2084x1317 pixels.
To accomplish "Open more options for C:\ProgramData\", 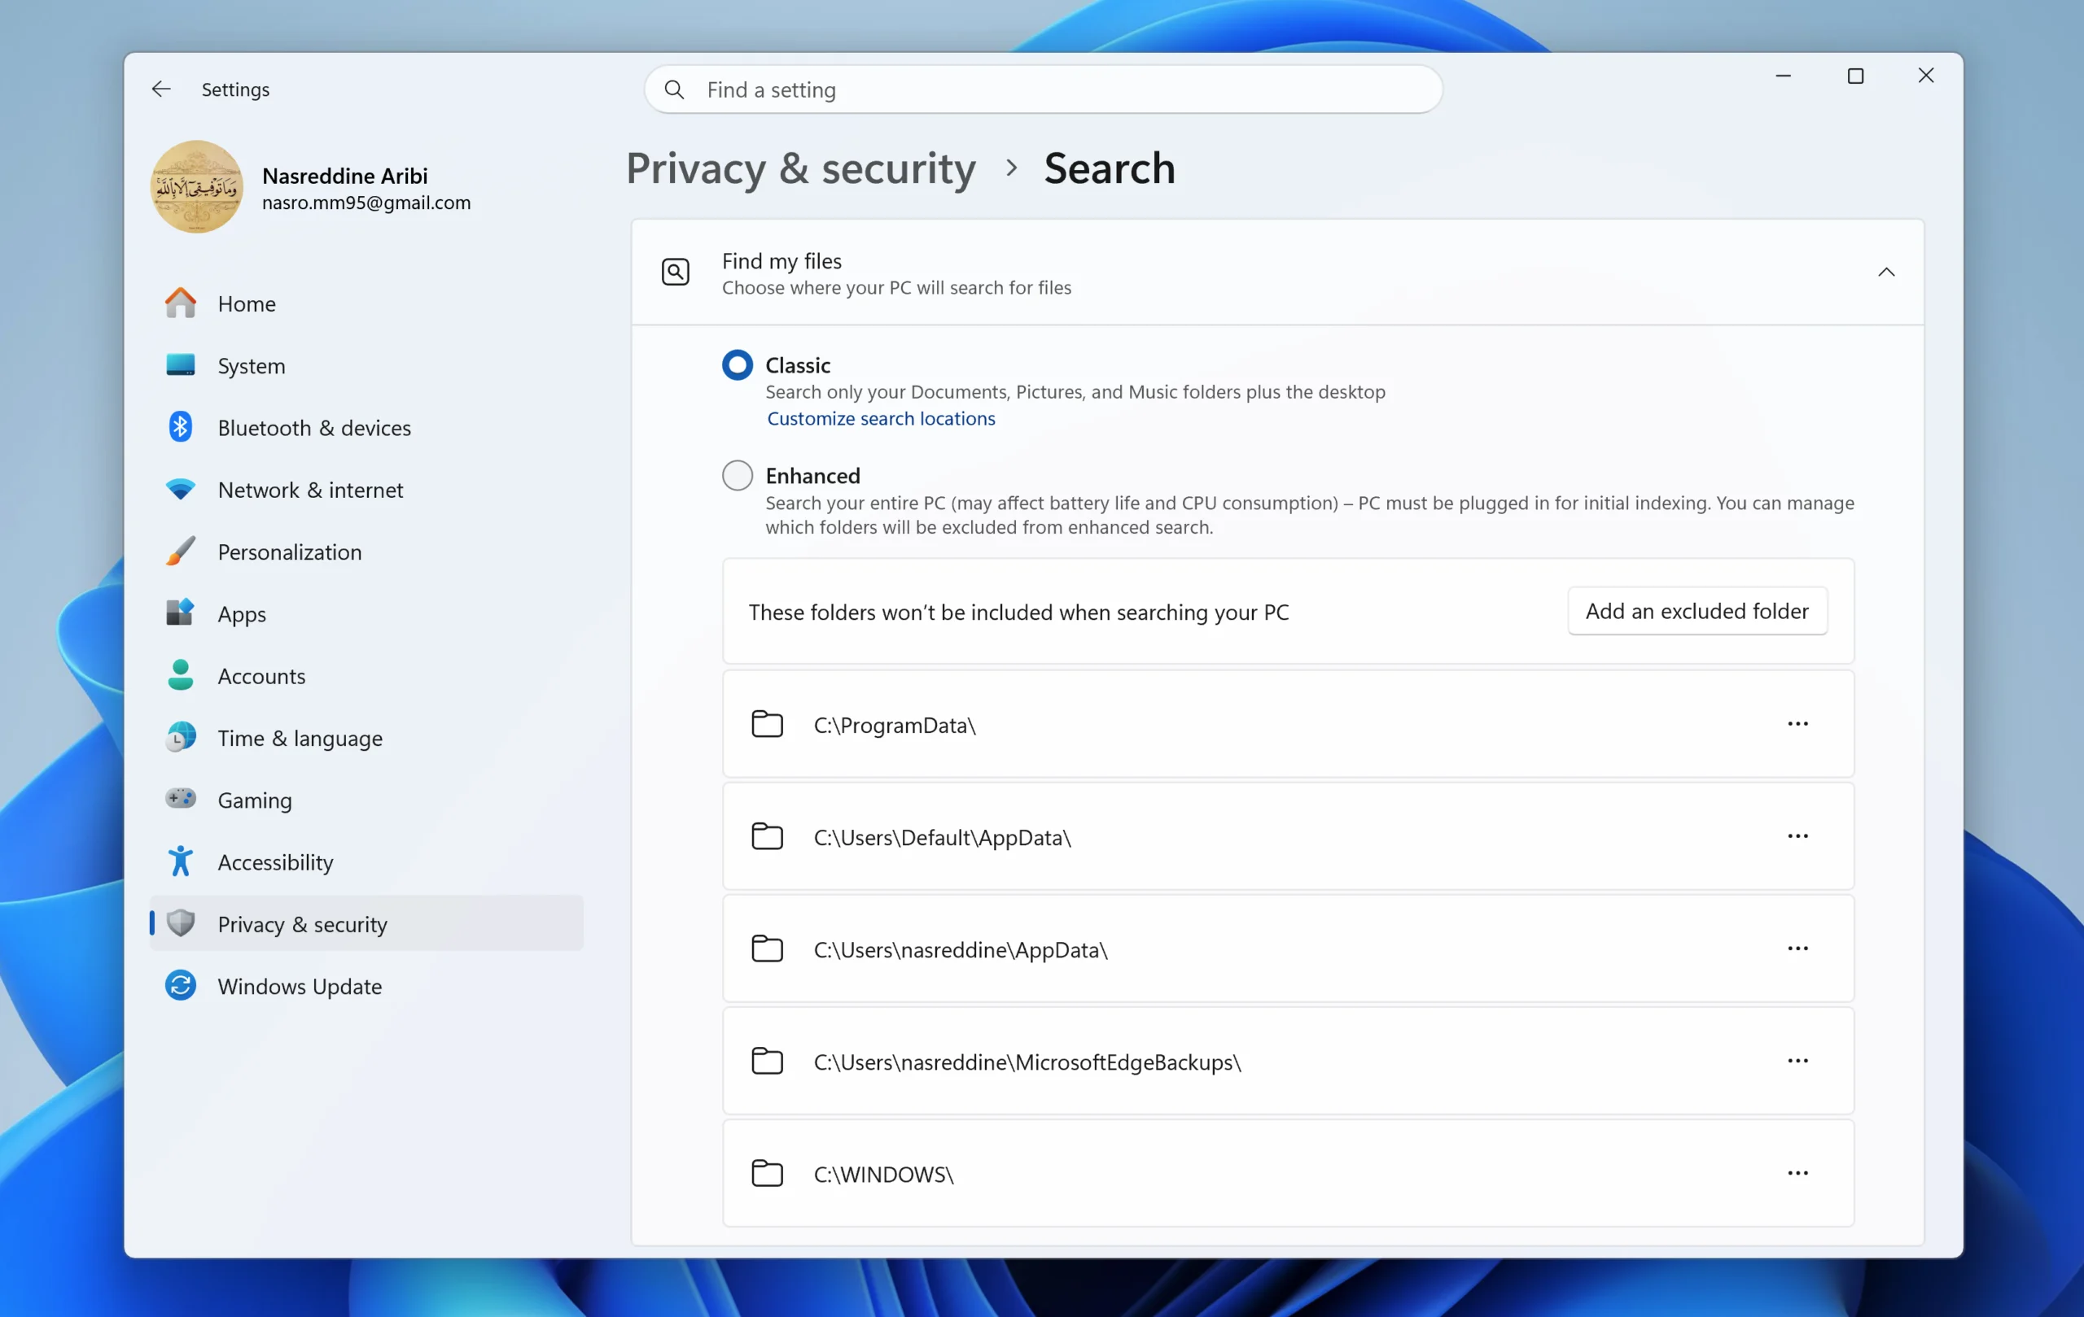I will click(1797, 724).
